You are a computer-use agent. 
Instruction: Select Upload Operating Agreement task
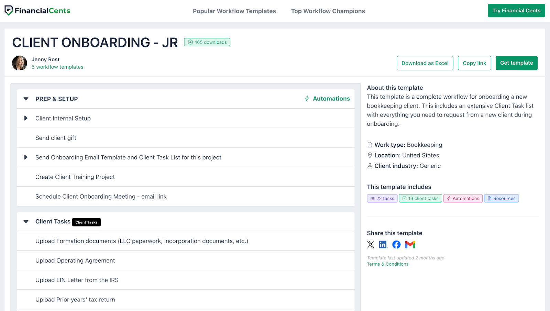click(186, 260)
